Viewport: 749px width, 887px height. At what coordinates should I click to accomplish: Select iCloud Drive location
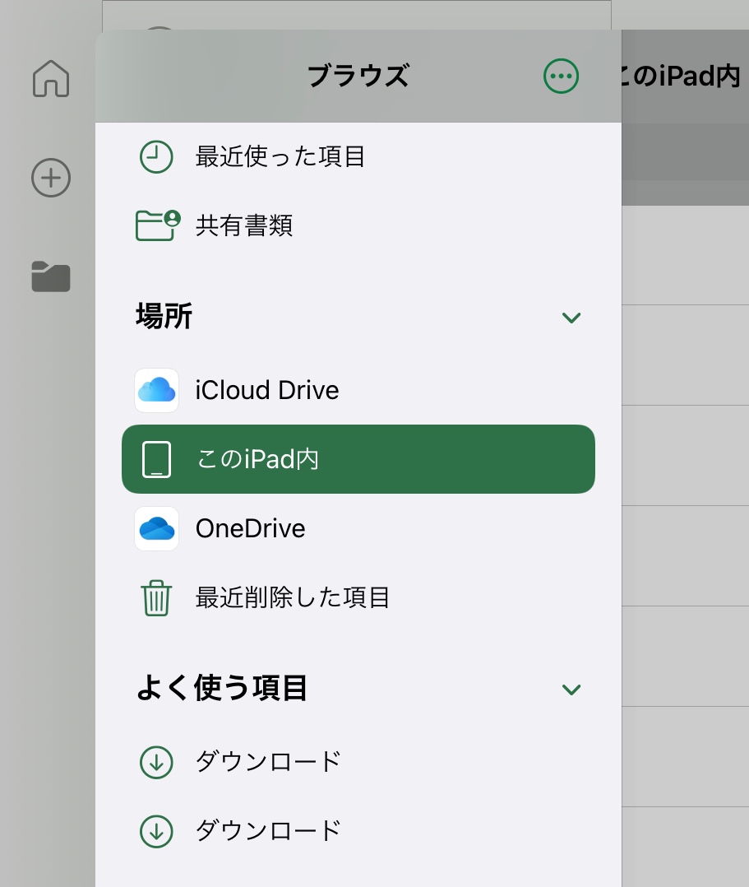[x=358, y=390]
